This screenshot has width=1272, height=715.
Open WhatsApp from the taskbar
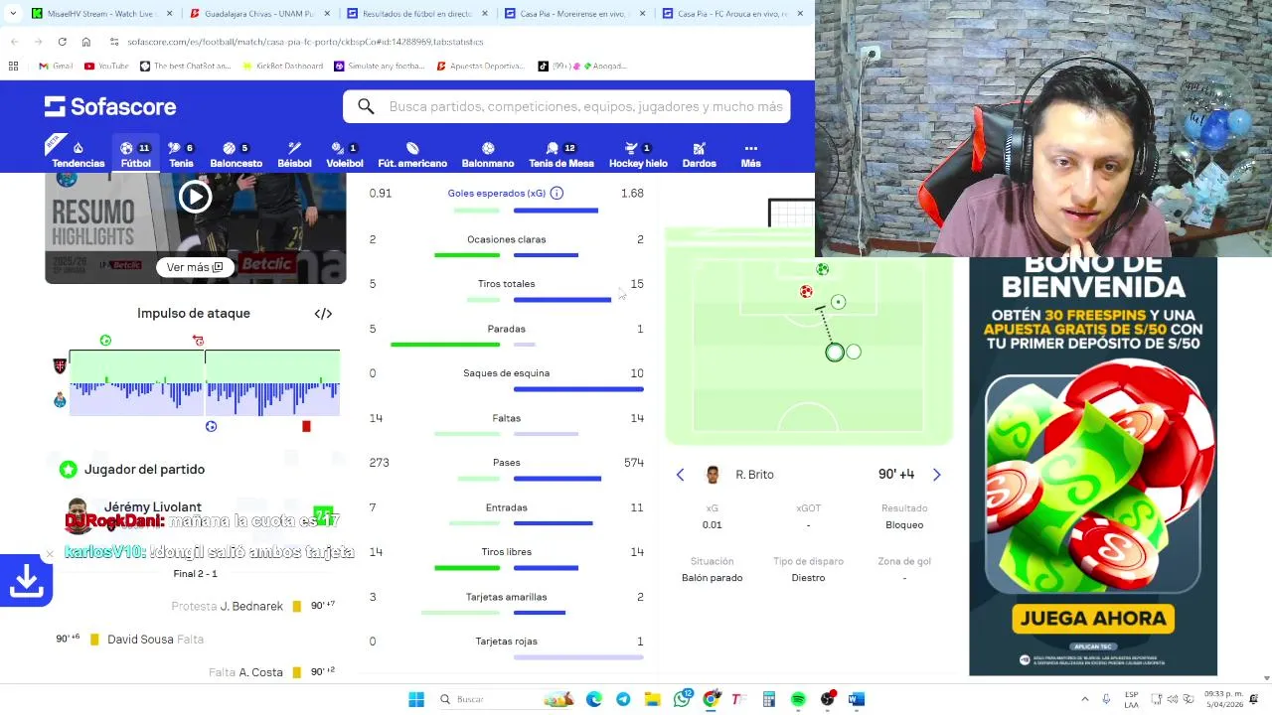click(x=682, y=699)
